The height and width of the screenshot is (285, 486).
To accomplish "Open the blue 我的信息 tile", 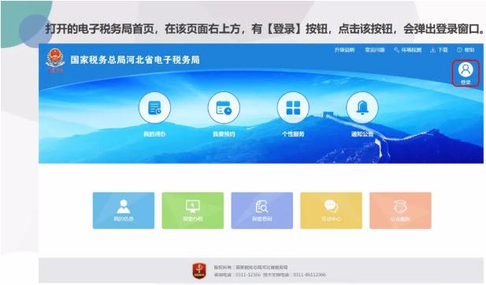I will click(124, 211).
